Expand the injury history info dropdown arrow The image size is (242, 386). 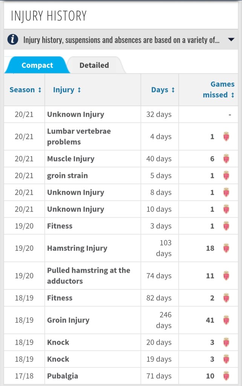click(x=231, y=40)
